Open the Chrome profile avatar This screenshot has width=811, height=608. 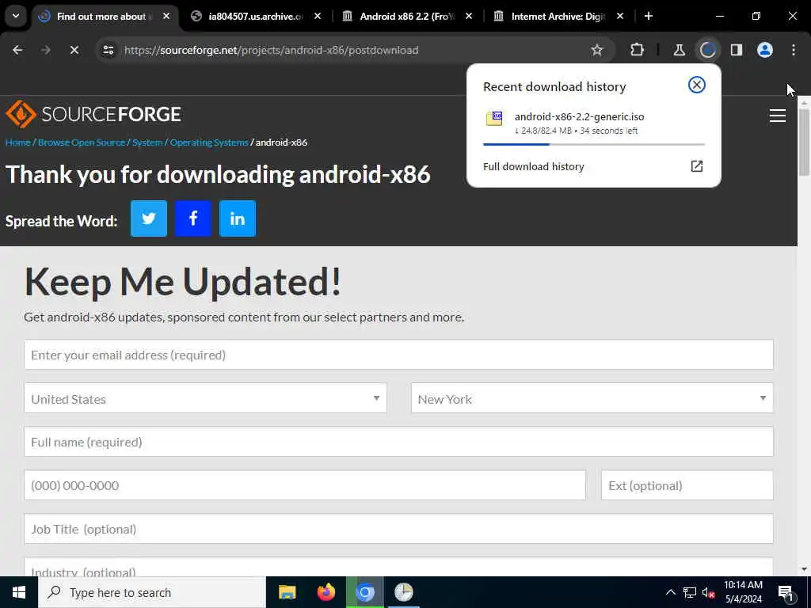(765, 50)
